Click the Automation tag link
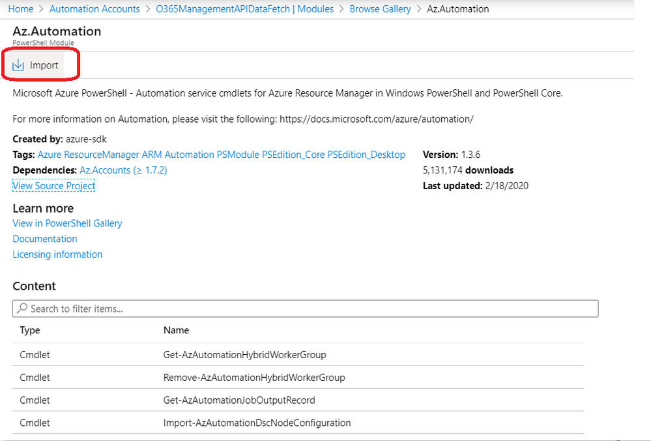Image resolution: width=651 pixels, height=441 pixels. (190, 155)
